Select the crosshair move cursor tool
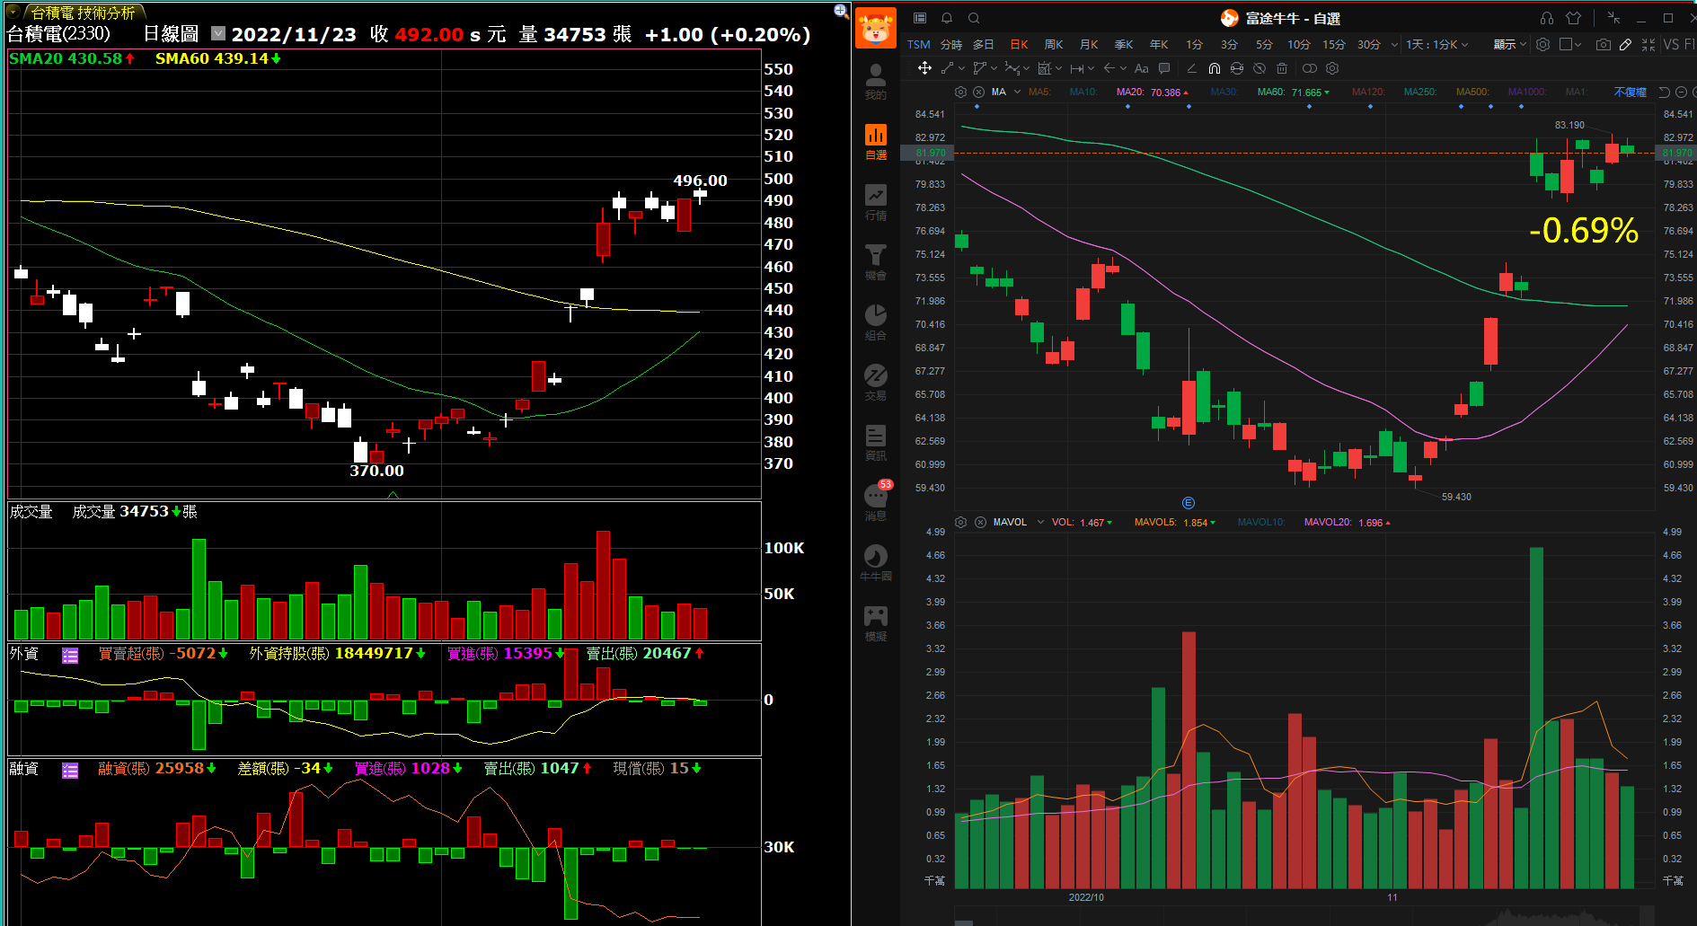Screen dimensions: 1697x926 (924, 68)
